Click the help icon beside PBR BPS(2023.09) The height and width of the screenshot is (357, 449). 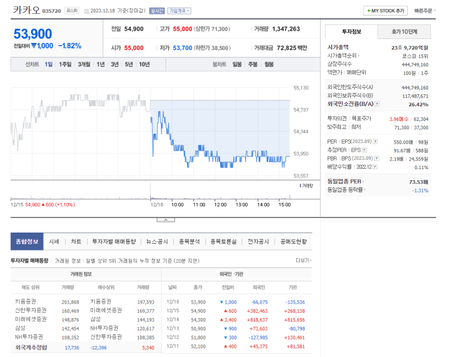click(376, 158)
